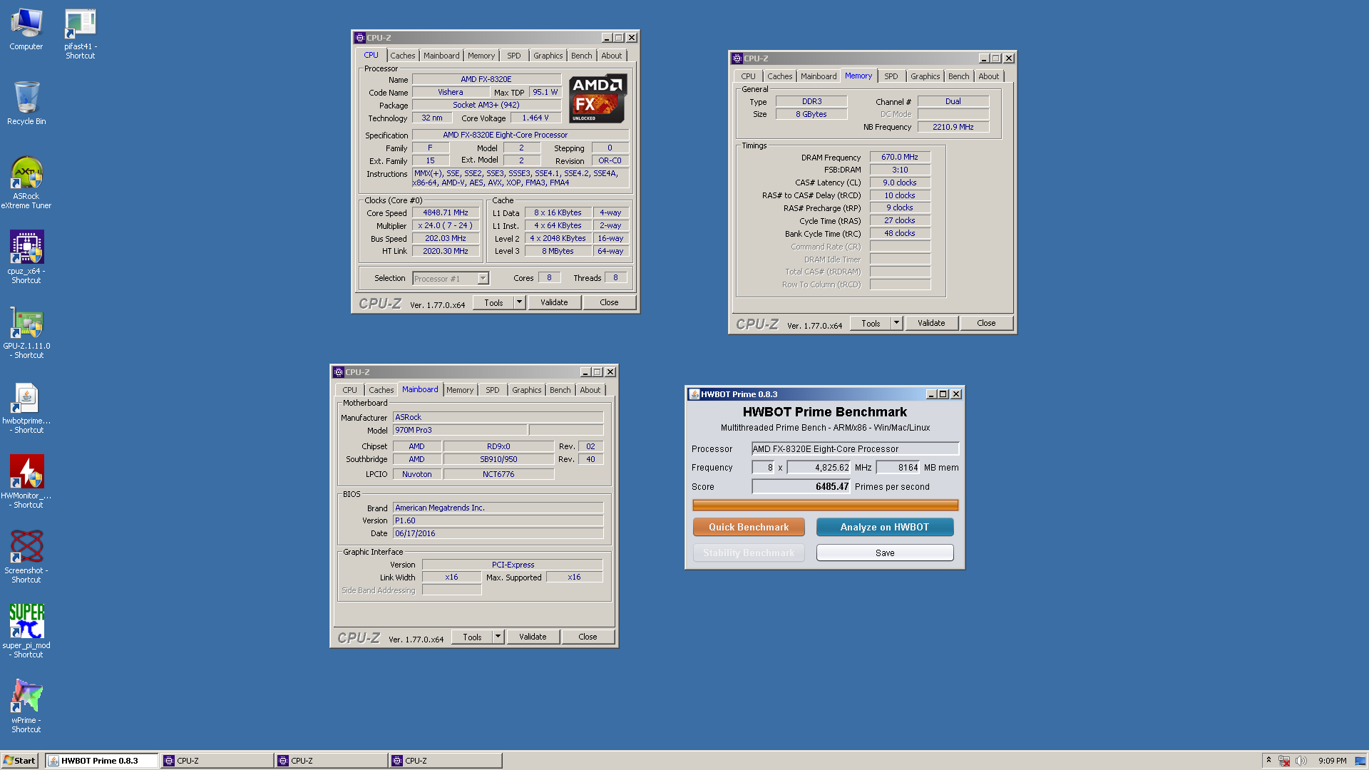Click the network tray icon
This screenshot has height=770, width=1369.
(x=1284, y=761)
